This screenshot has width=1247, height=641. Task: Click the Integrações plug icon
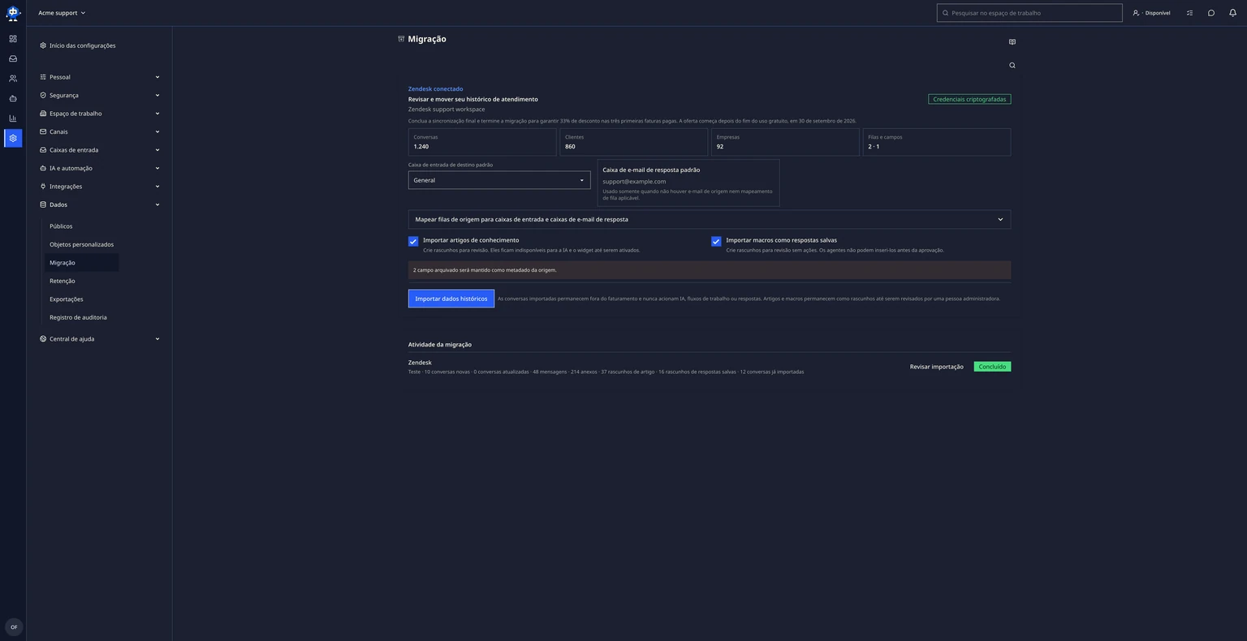(x=43, y=187)
